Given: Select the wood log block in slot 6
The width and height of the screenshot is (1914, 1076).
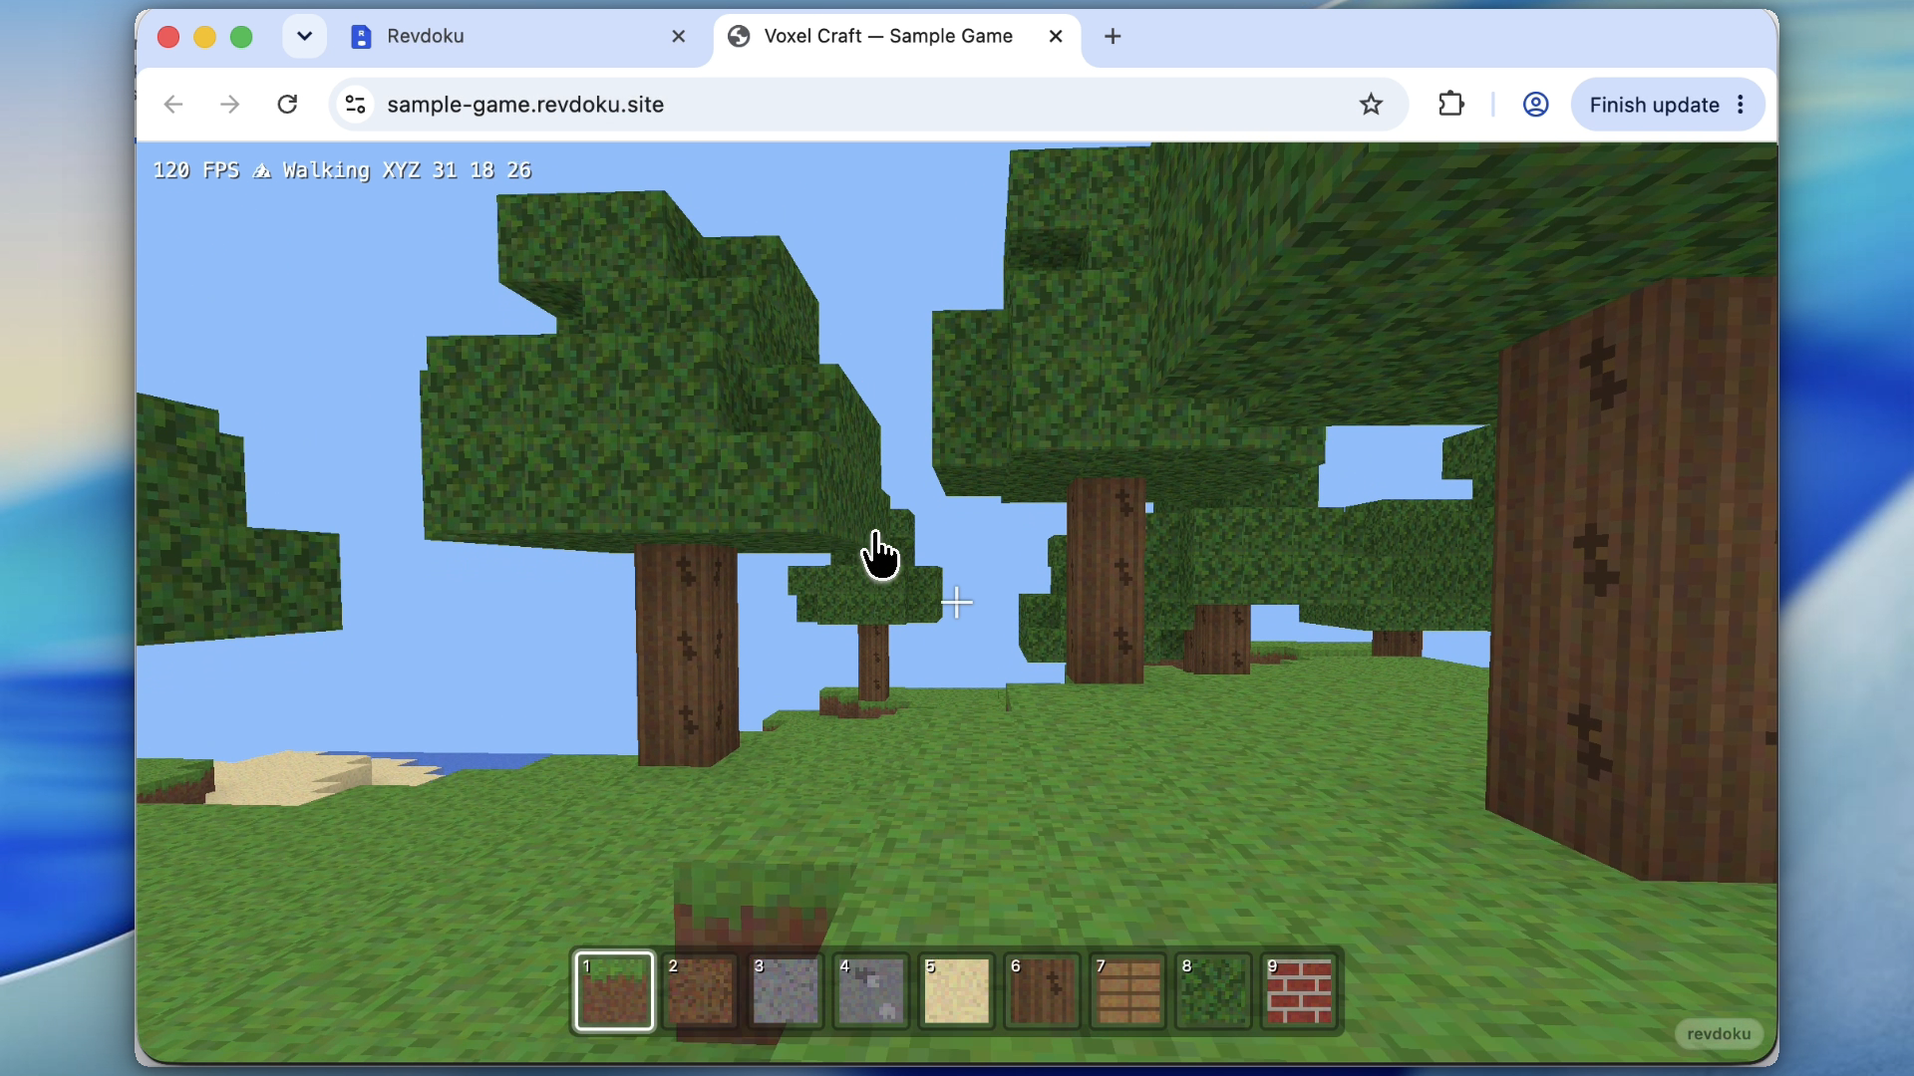Looking at the screenshot, I should point(1043,991).
